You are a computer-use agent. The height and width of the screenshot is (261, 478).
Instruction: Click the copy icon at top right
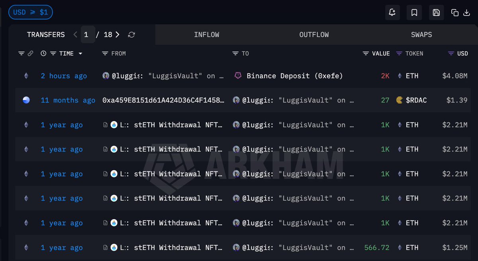tap(455, 13)
